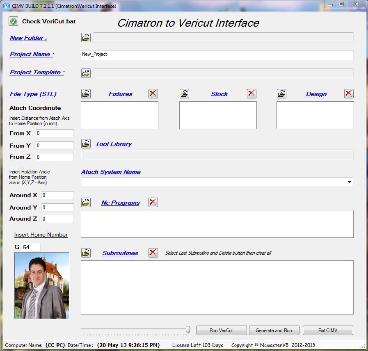Screen dimensions: 368x351
Task: Click inside the Stock list box
Action: coord(218,115)
